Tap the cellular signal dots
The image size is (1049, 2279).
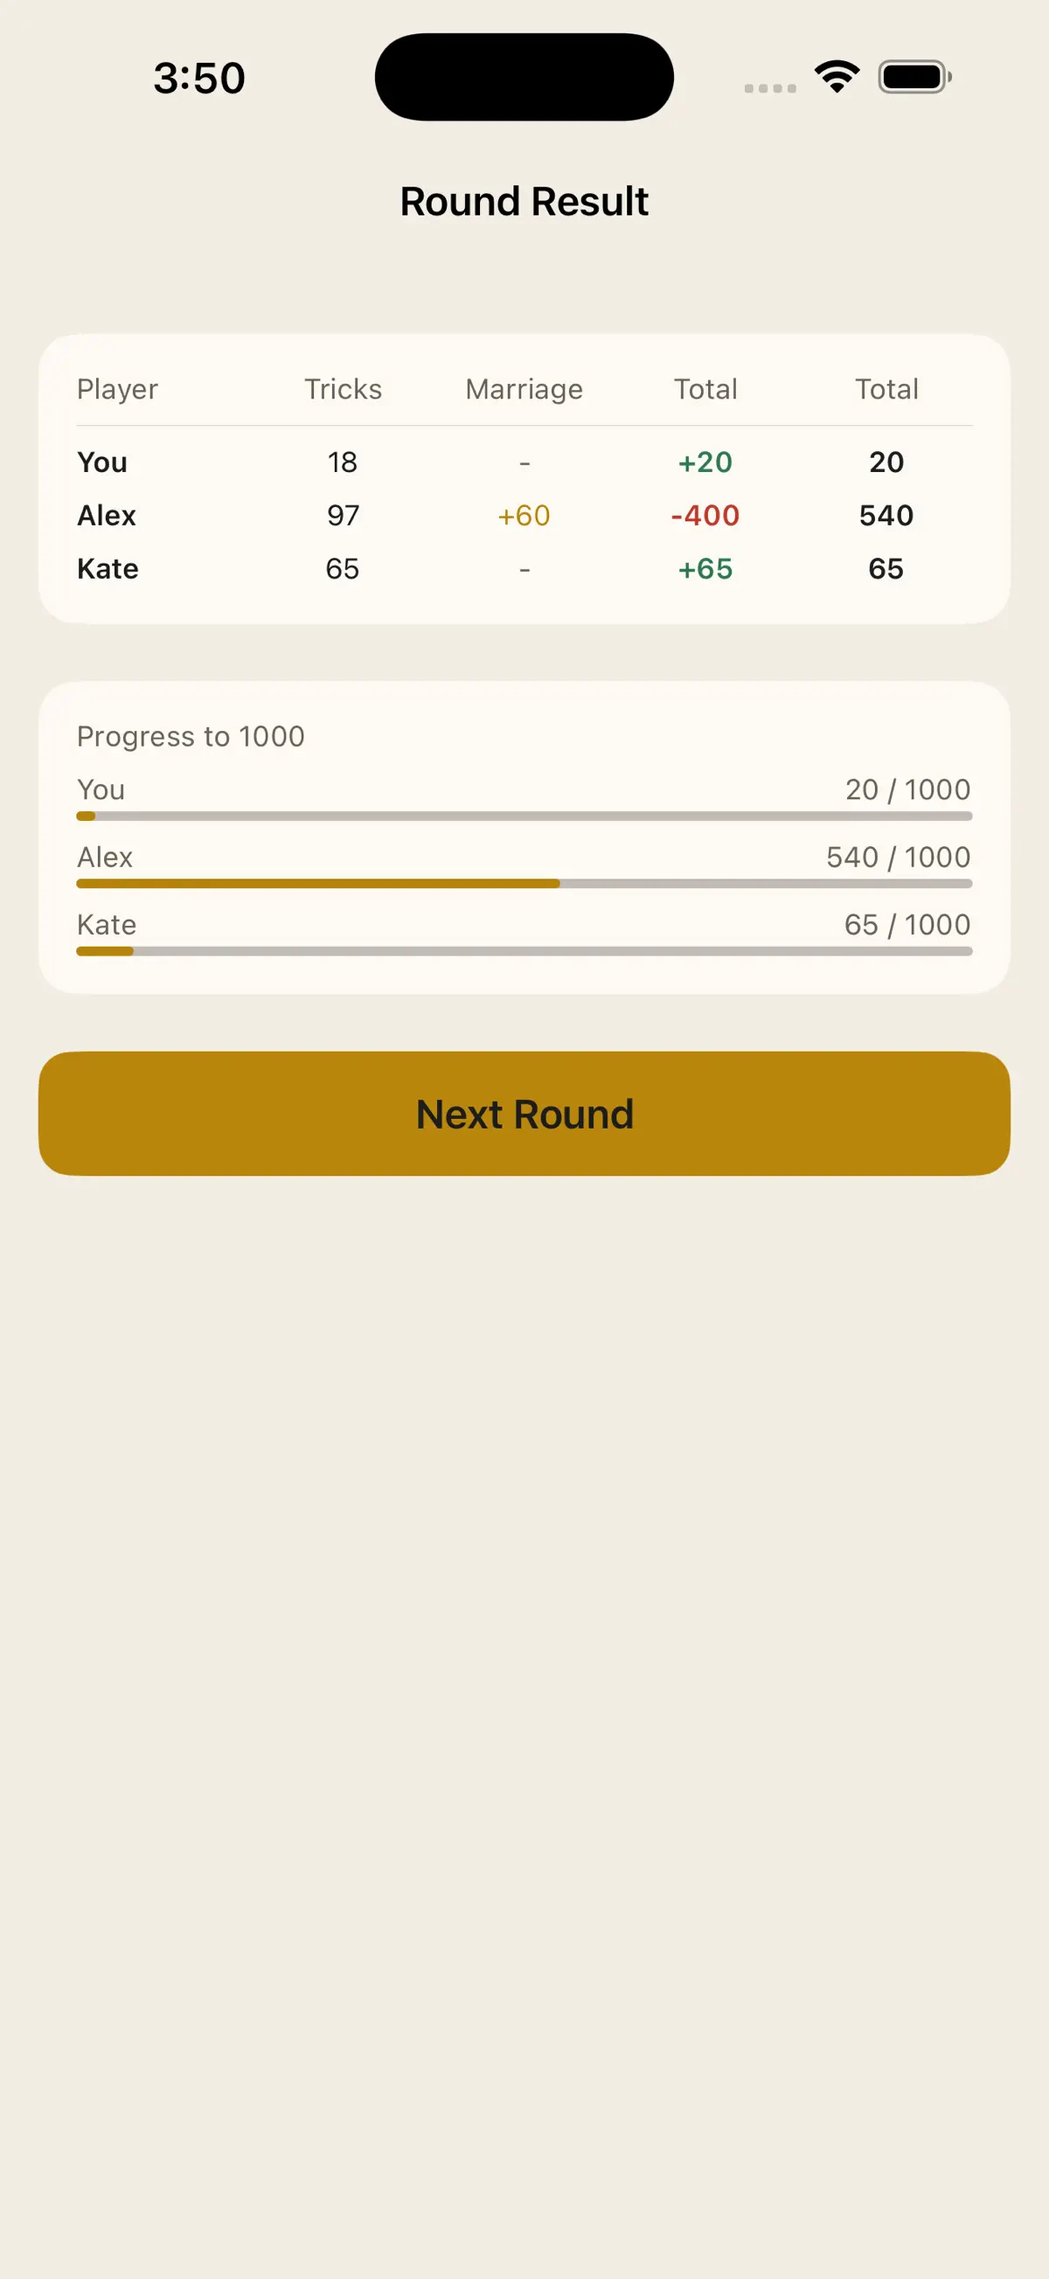[769, 88]
